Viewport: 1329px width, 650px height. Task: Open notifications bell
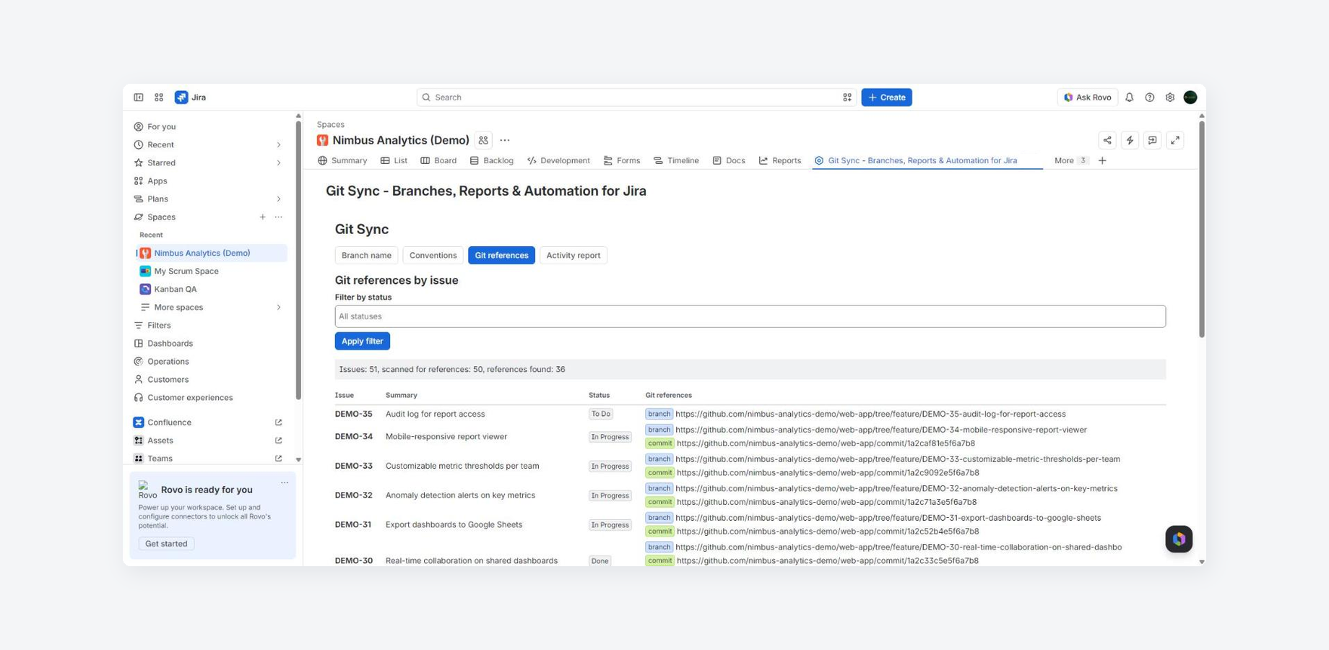coord(1129,97)
